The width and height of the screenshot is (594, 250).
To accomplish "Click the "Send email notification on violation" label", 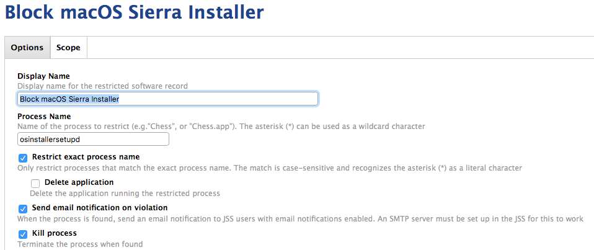I will pos(100,208).
